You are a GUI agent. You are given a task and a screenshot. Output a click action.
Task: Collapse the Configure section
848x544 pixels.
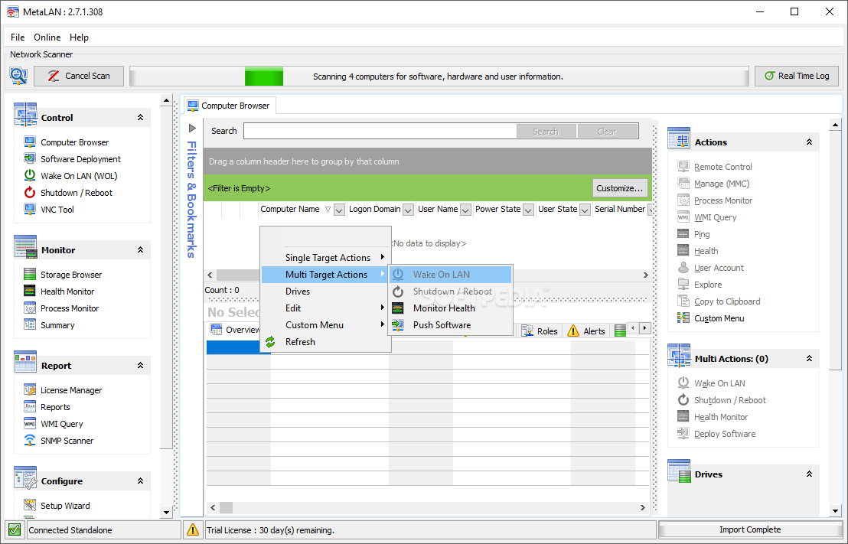click(x=140, y=480)
